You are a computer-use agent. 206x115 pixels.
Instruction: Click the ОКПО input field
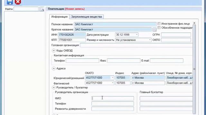[176, 40]
